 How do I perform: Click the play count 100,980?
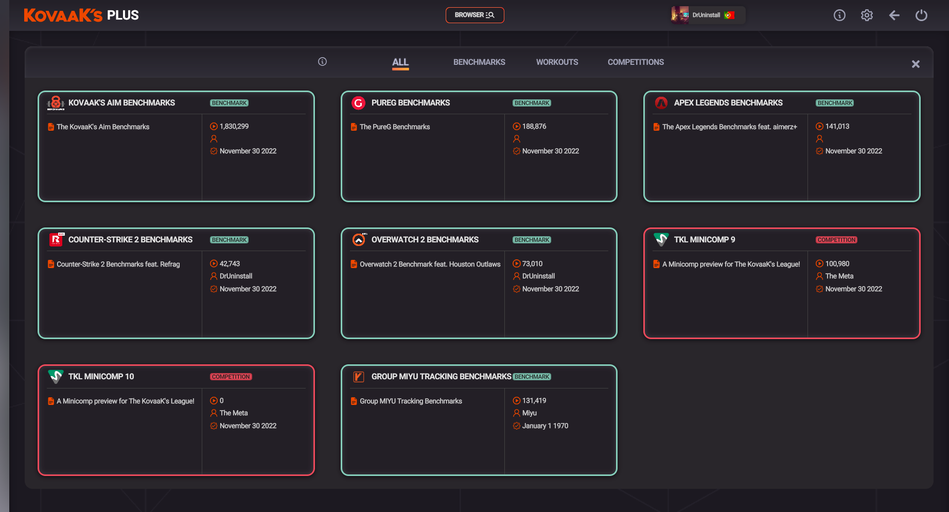(837, 263)
